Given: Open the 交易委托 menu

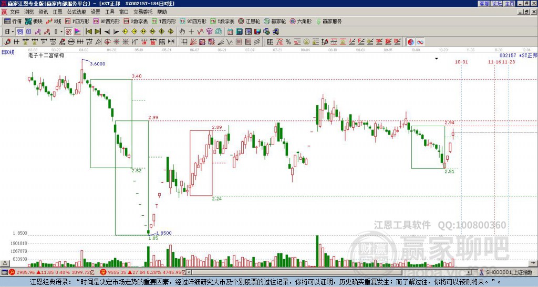Looking at the screenshot, I should [x=143, y=12].
